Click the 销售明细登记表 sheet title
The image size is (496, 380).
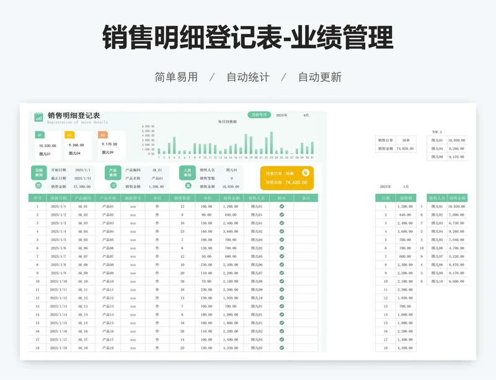point(74,115)
